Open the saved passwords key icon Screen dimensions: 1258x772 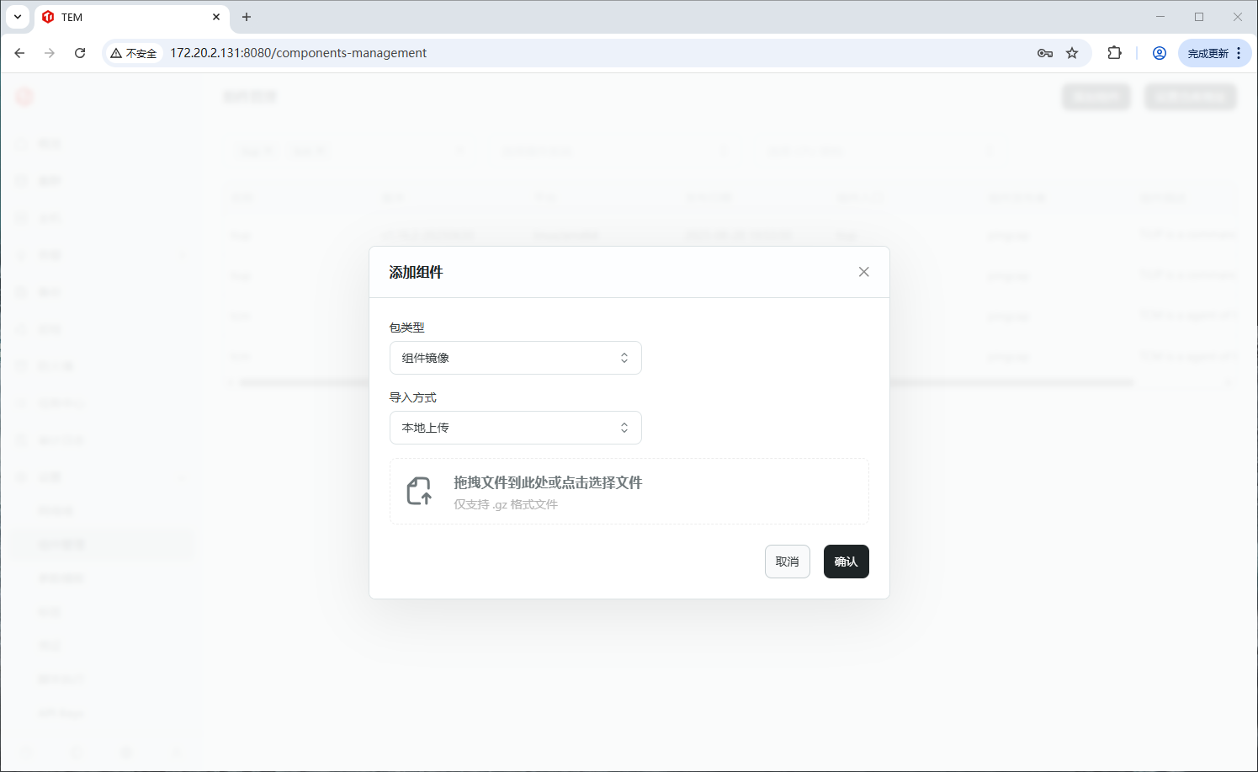[x=1045, y=53]
